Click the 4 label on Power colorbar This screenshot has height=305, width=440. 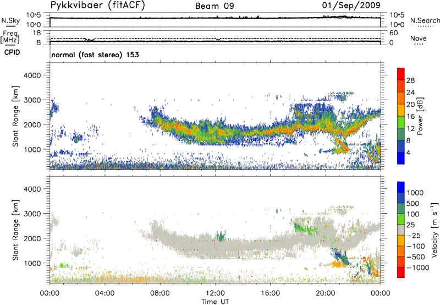(x=409, y=153)
